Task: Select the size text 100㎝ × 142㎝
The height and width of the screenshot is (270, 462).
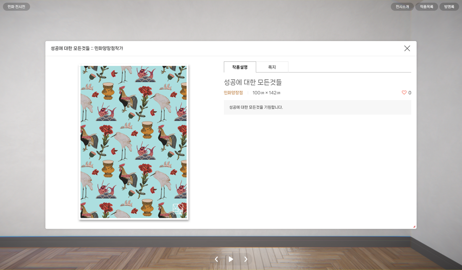Action: pyautogui.click(x=266, y=93)
